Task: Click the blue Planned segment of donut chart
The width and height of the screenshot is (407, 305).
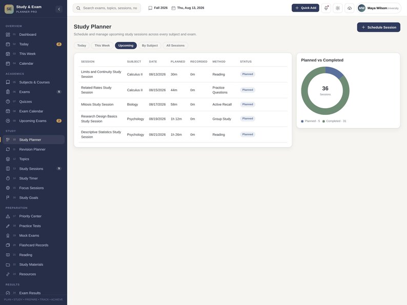Action: (334, 72)
